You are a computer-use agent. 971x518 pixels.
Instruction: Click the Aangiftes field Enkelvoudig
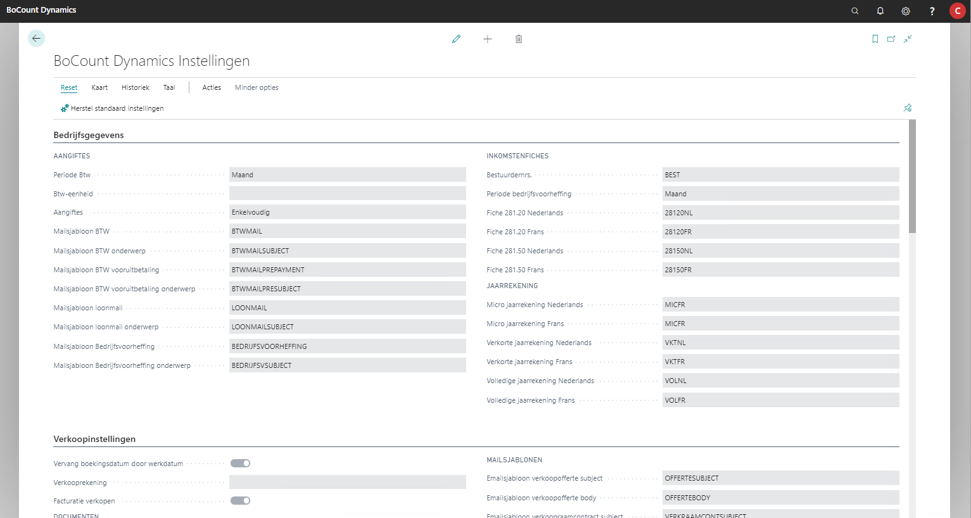(x=348, y=213)
